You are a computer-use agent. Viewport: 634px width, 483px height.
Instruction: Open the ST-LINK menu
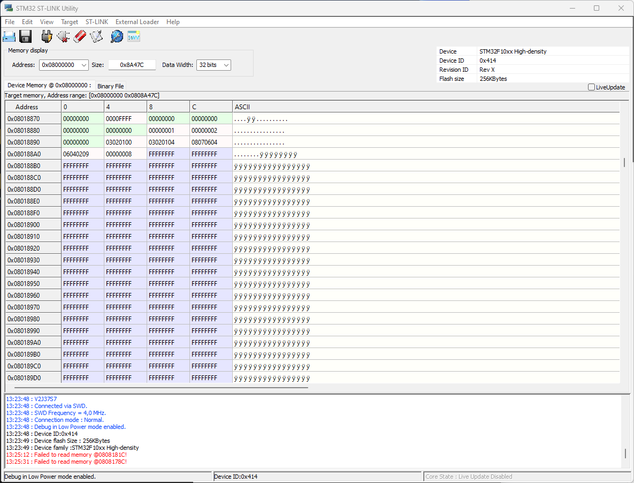(x=97, y=22)
